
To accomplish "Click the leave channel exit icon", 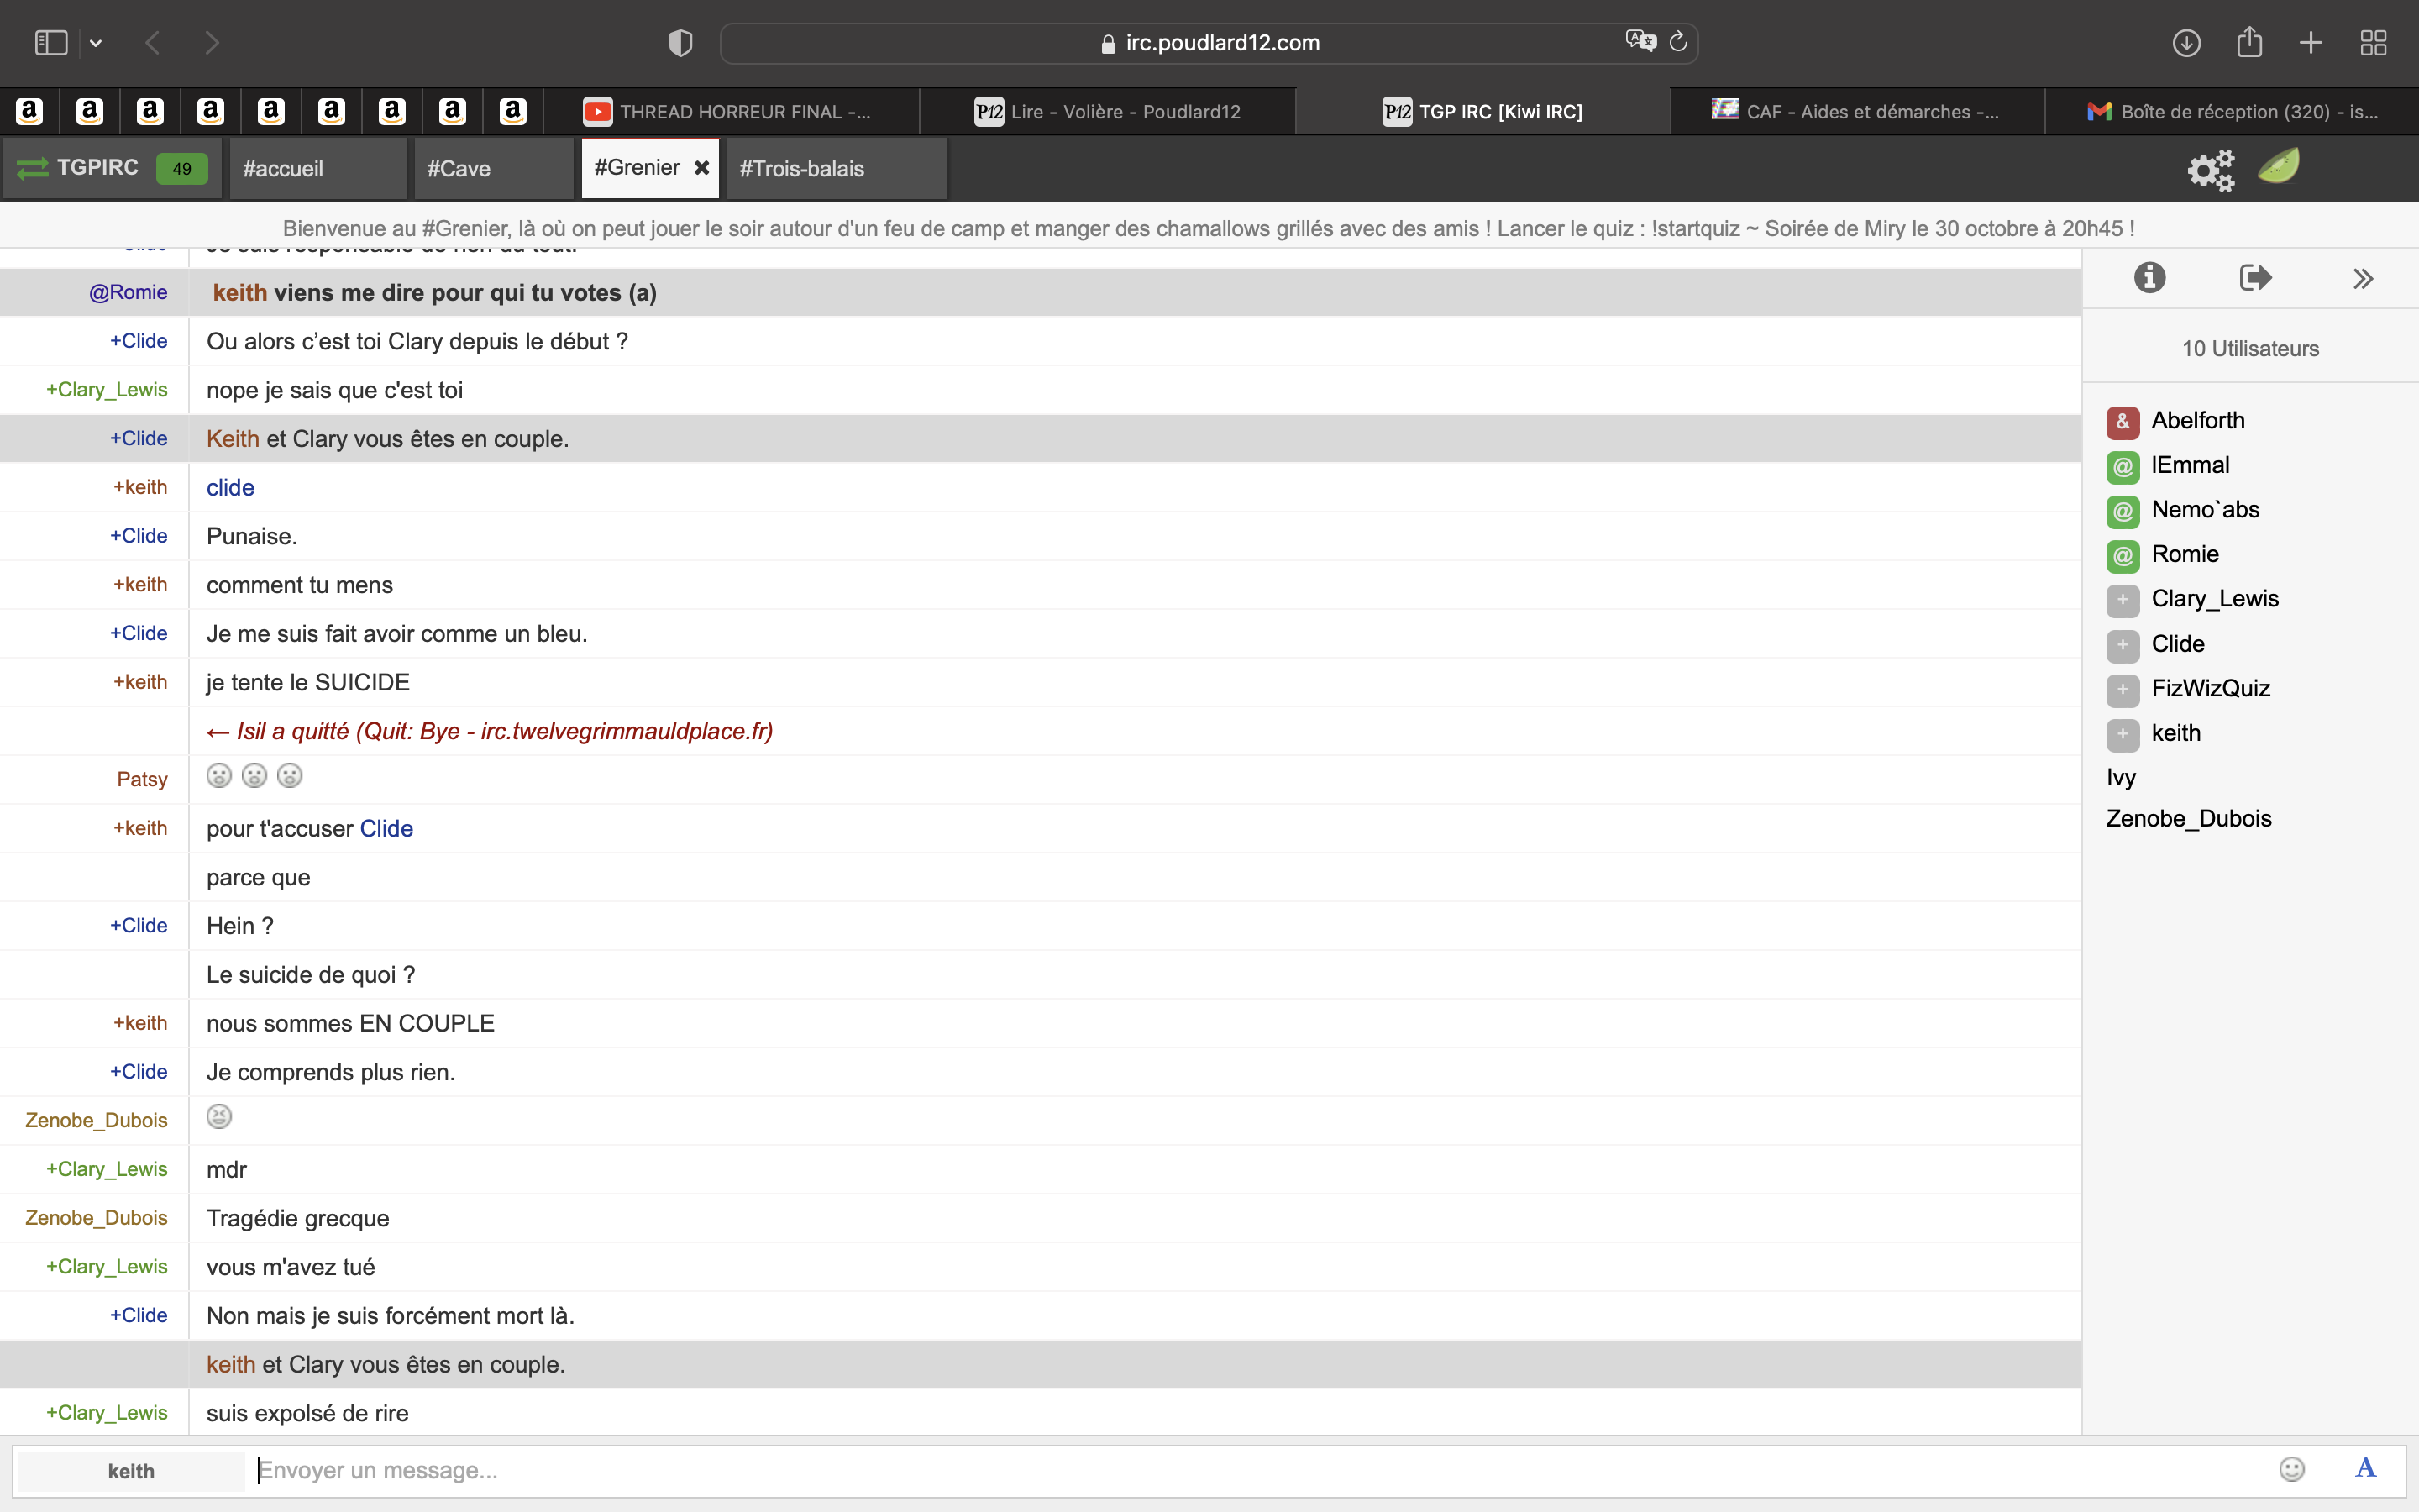I will tap(2255, 278).
